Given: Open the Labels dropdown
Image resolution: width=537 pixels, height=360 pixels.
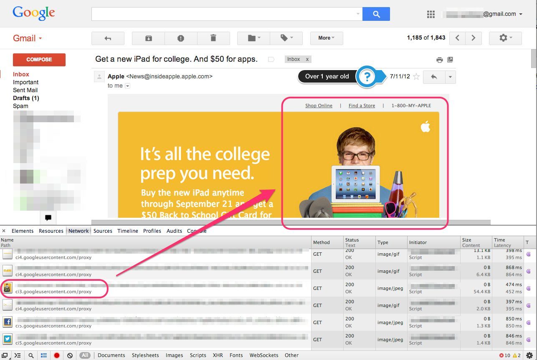Looking at the screenshot, I should point(286,38).
